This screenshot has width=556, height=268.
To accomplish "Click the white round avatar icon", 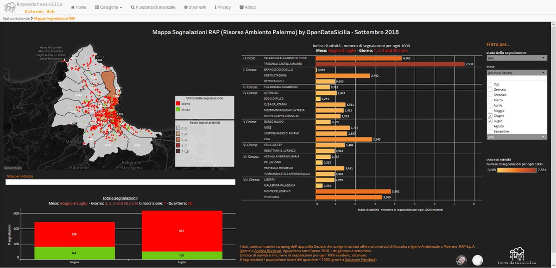I will click(x=477, y=260).
